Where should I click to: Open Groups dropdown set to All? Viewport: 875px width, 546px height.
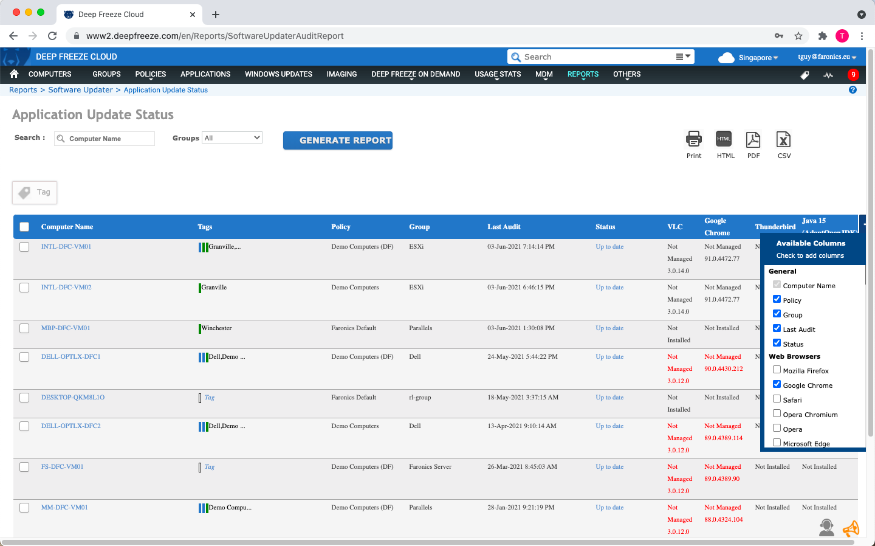tap(232, 138)
